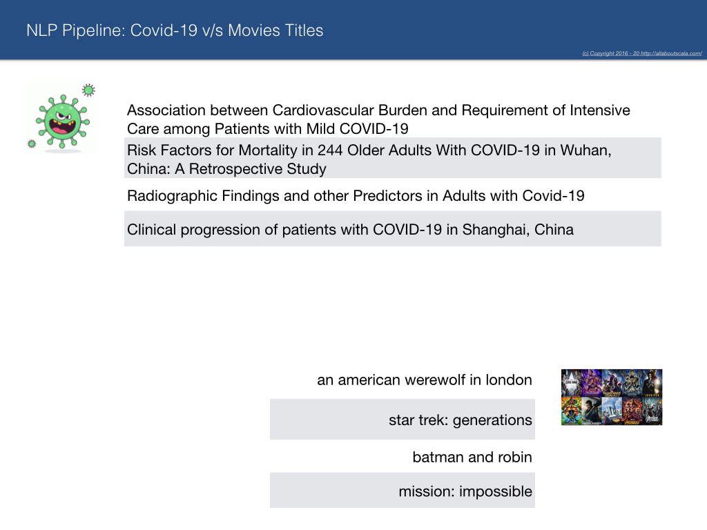Viewport: 707px width, 530px height.
Task: Click the slide title 'NLP Pipeline: Covid-19 v/s Movies Titles'
Action: pyautogui.click(x=175, y=30)
